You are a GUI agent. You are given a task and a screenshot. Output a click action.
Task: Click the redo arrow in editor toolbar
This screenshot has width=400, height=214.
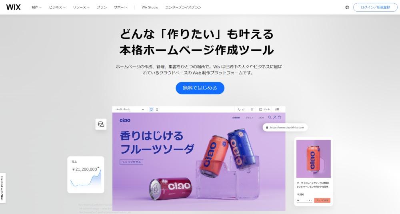point(243,110)
